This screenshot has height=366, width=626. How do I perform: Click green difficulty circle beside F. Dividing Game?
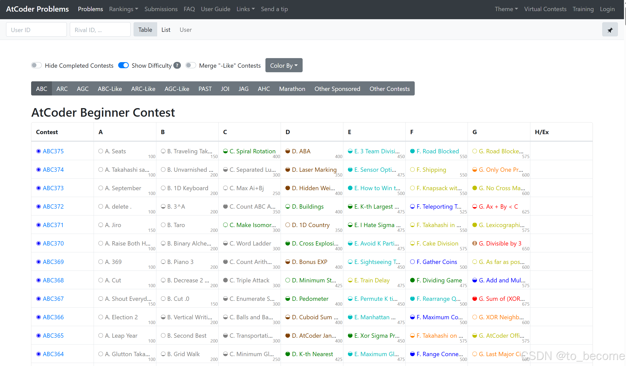click(x=412, y=280)
